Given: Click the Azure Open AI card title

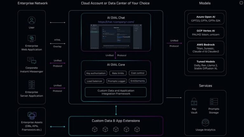Looking at the screenshot, I should [x=206, y=17].
